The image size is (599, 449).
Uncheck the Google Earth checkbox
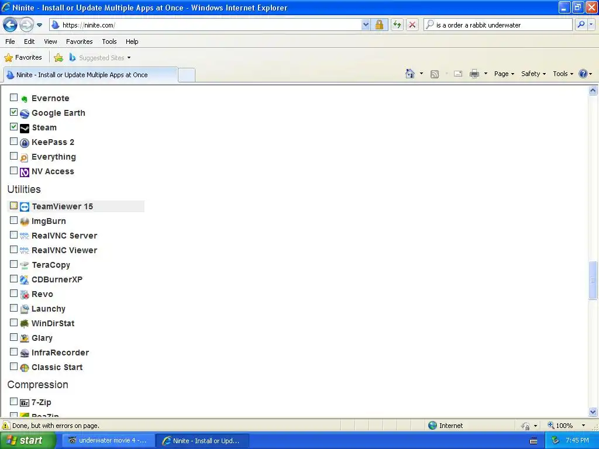14,112
